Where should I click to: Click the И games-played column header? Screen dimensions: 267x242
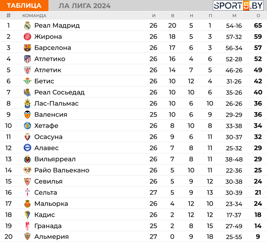pos(154,16)
